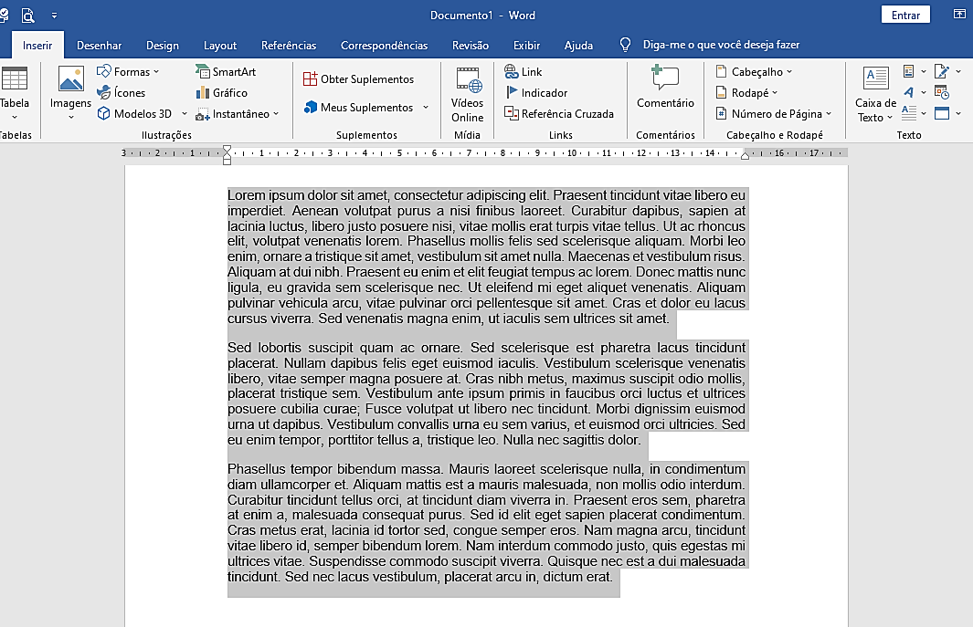Insert a SmartArt graphic
973x627 pixels.
[x=226, y=72]
